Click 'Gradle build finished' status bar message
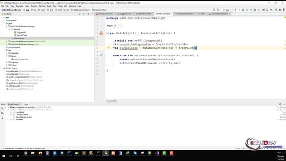This screenshot has height=161, width=286. [25, 148]
